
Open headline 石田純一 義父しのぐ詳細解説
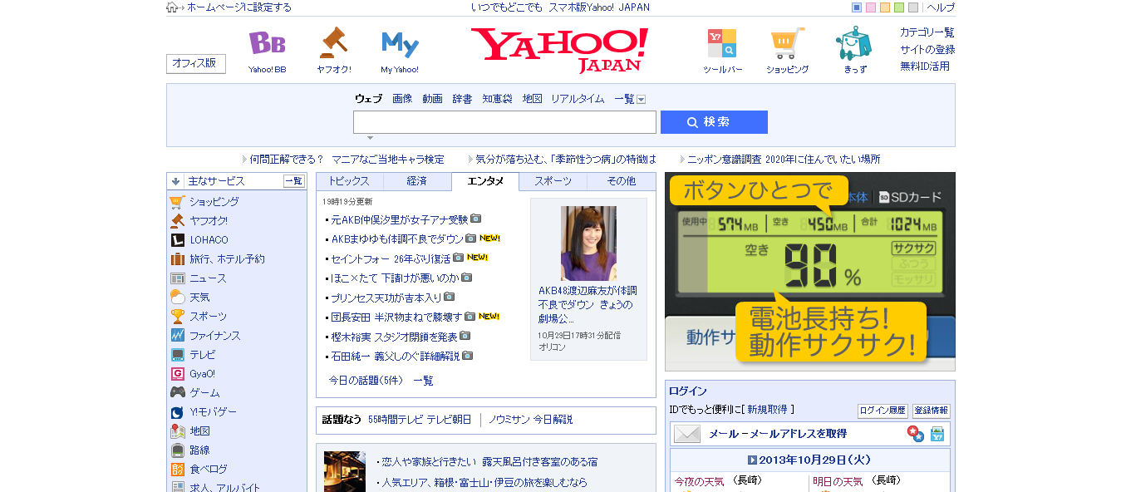tap(396, 356)
